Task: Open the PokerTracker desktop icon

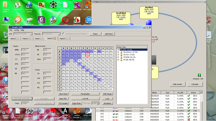Action: click(x=53, y=6)
